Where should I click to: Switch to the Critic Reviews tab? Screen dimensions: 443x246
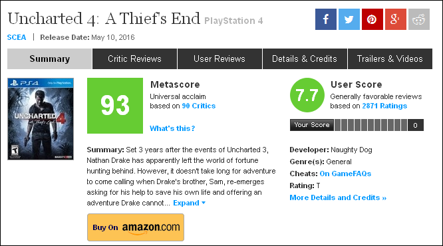coord(134,59)
